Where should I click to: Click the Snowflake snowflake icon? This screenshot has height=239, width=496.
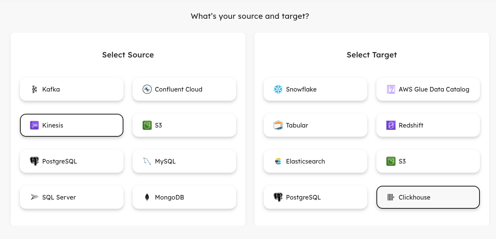point(278,90)
